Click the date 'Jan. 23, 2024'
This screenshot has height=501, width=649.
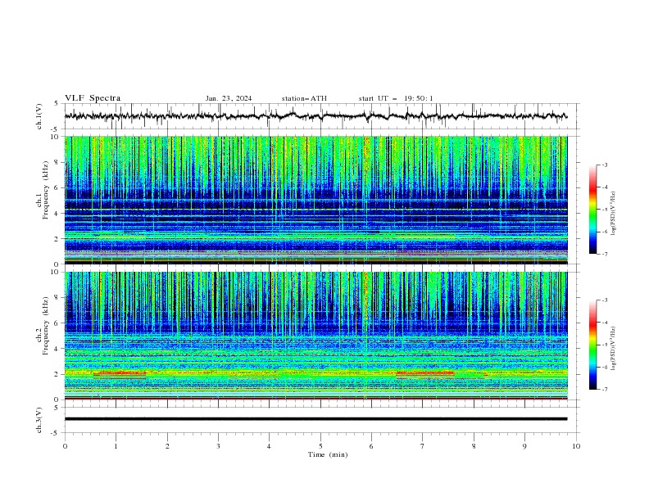coord(229,98)
